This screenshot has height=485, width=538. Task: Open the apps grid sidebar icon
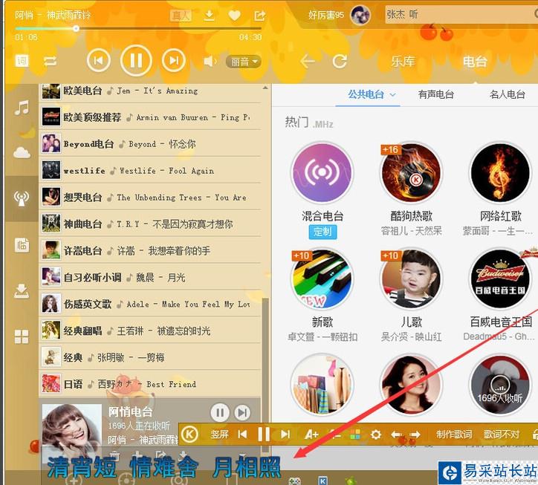pos(22,336)
